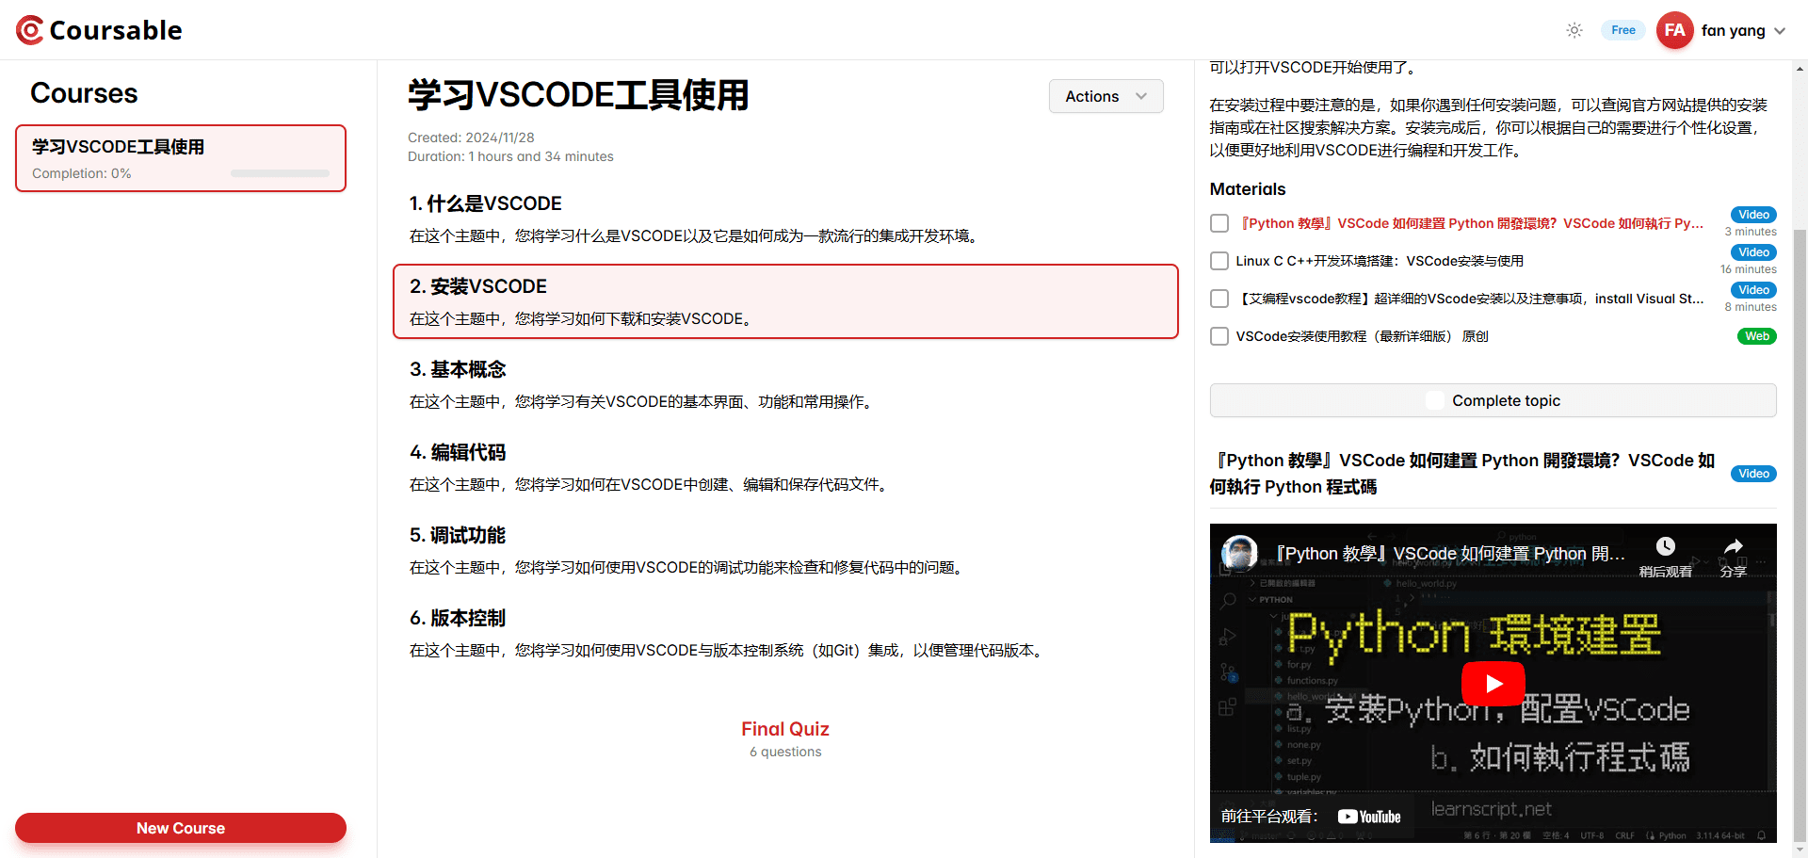Click the video channel avatar
The height and width of the screenshot is (858, 1808).
click(1239, 554)
